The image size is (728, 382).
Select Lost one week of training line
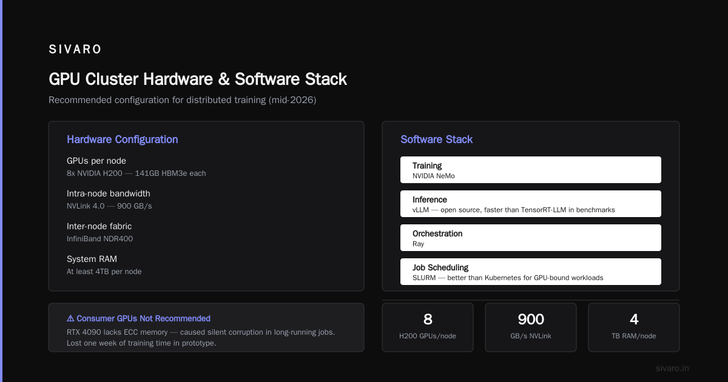pos(141,343)
